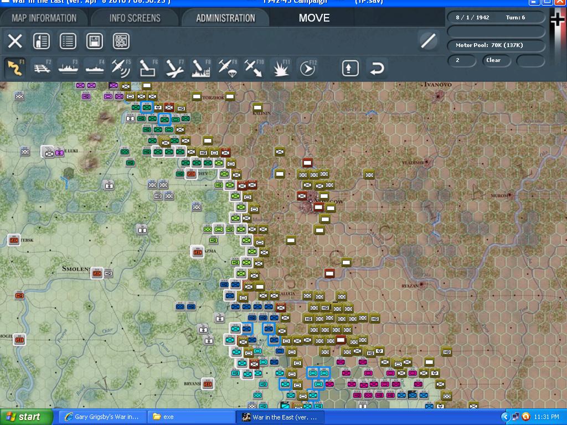Click the grid-pattern icon after save icon
The height and width of the screenshot is (425, 567).
121,41
